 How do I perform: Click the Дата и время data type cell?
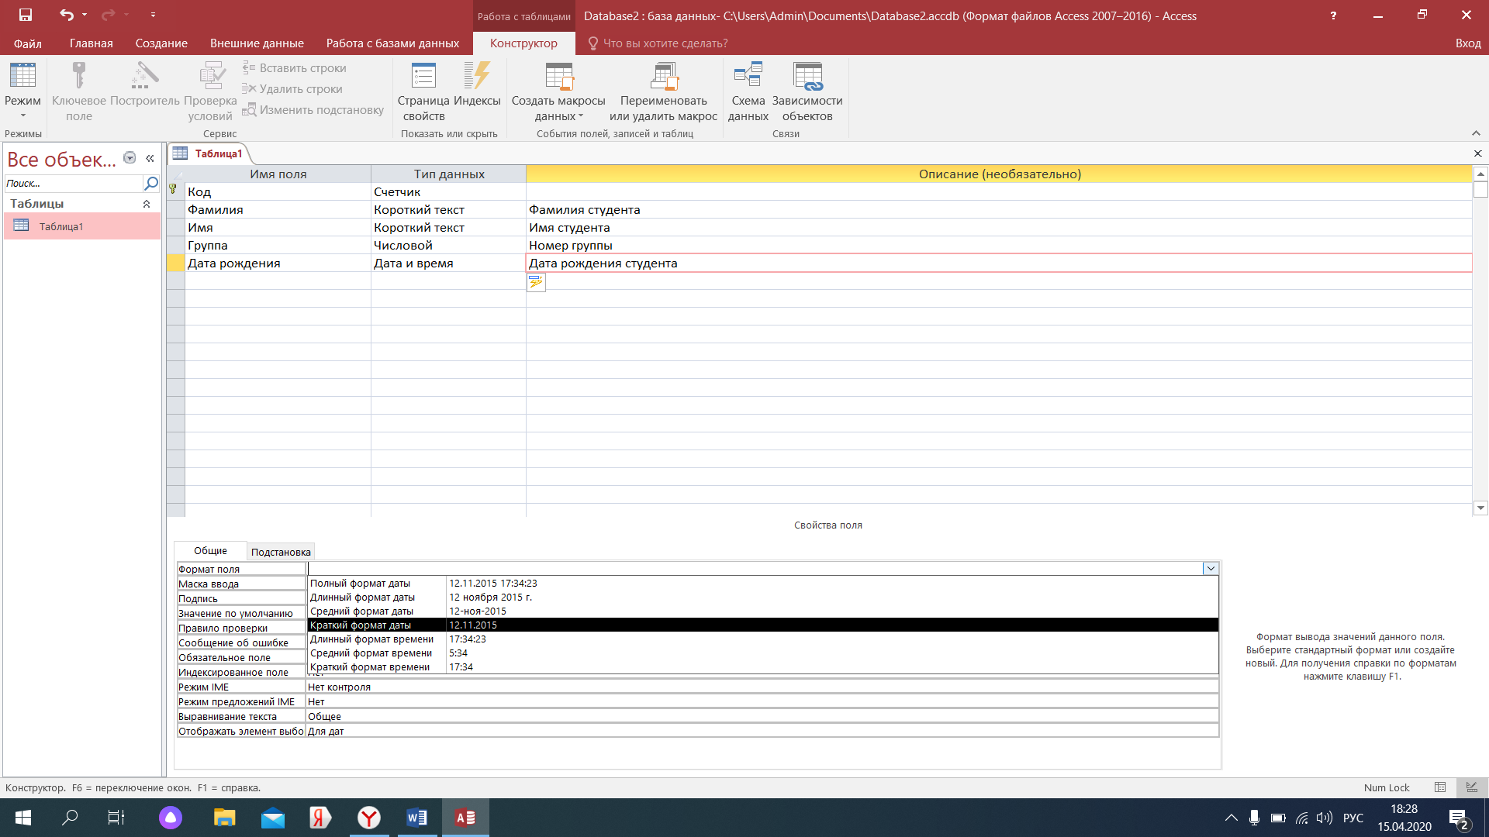448,263
